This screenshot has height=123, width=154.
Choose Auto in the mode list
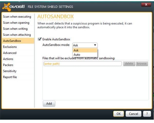pos(85,55)
